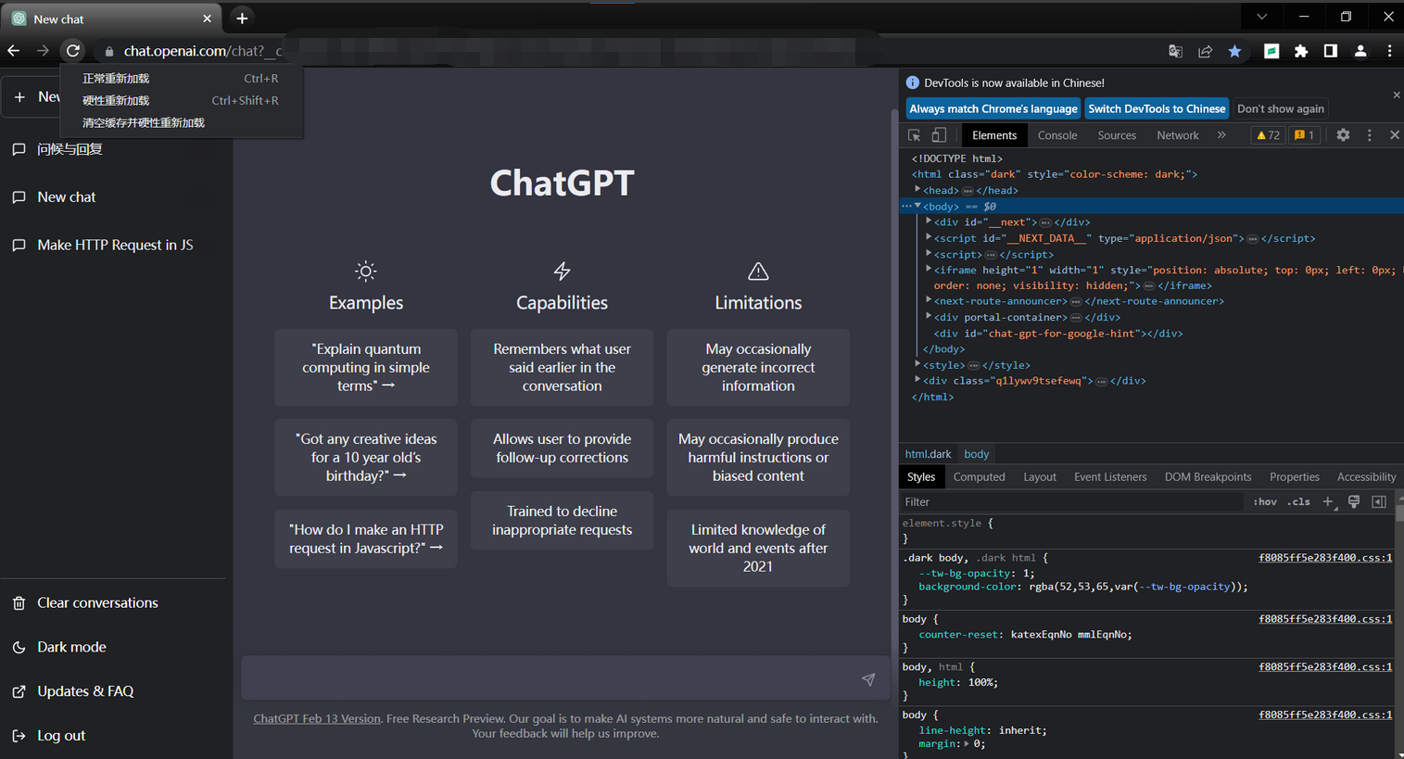
Task: Switch to the Console tab
Action: 1057,135
